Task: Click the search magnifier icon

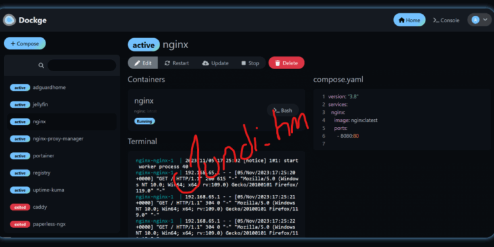Action: 41,65
